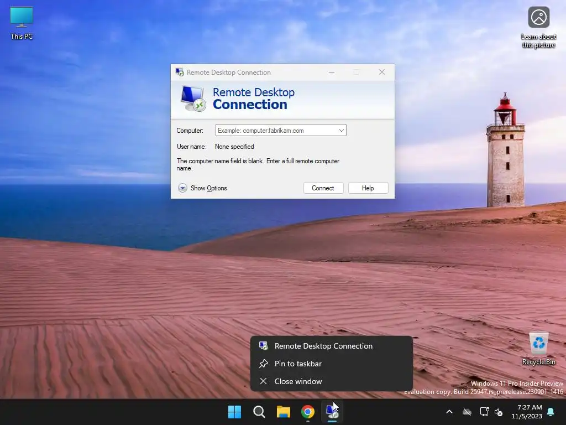Open the clock showing 7:27 AM
566x425 pixels.
coord(527,412)
